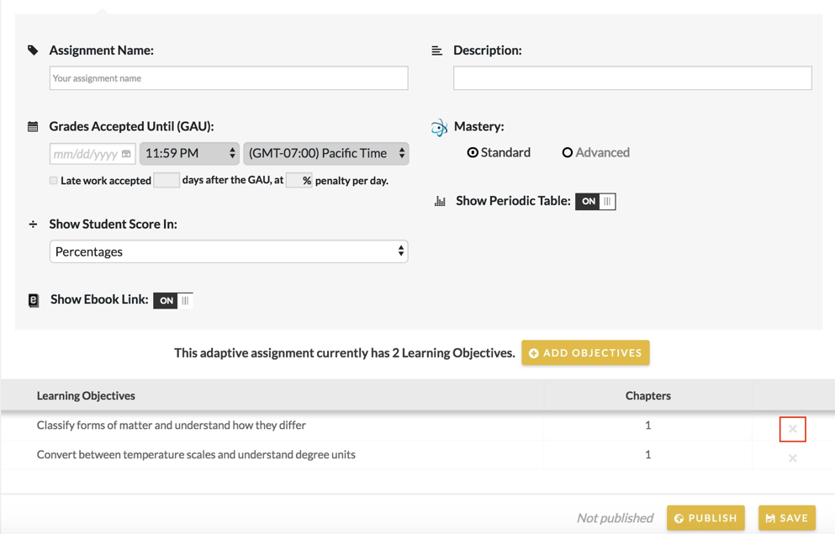Click the Add Objectives button
Screen dimensions: 835x534
click(x=585, y=353)
